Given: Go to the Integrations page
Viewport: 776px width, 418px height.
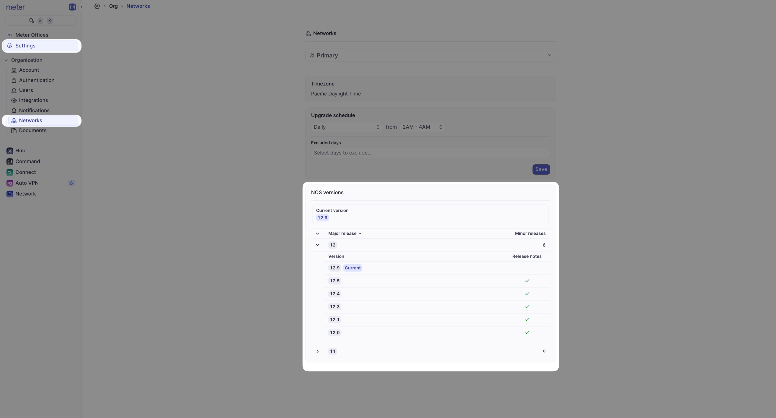Looking at the screenshot, I should pyautogui.click(x=33, y=100).
